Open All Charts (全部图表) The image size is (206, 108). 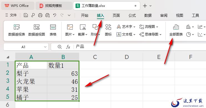[176, 30]
